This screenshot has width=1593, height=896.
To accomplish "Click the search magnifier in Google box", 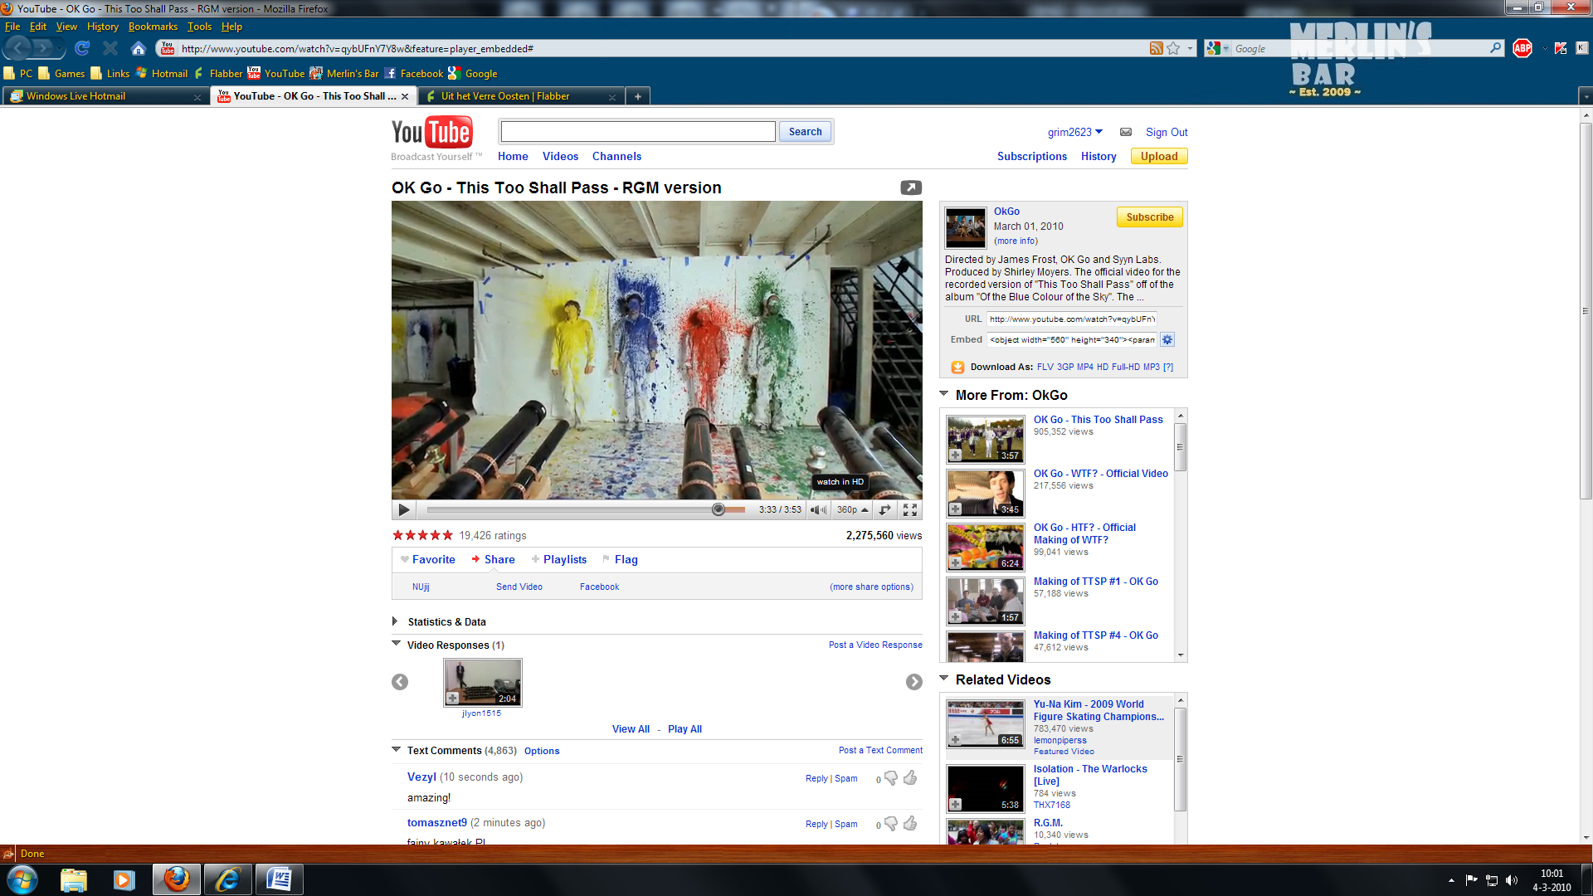I will pos(1495,48).
